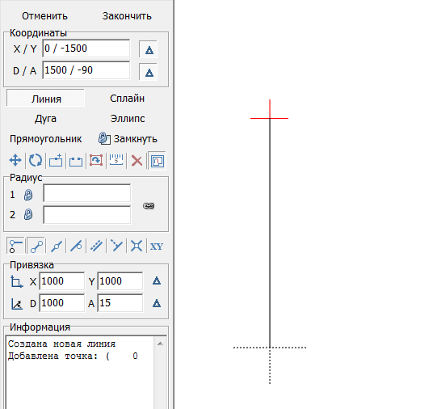Click the add point icon with plus
The width and height of the screenshot is (441, 409).
tap(56, 161)
